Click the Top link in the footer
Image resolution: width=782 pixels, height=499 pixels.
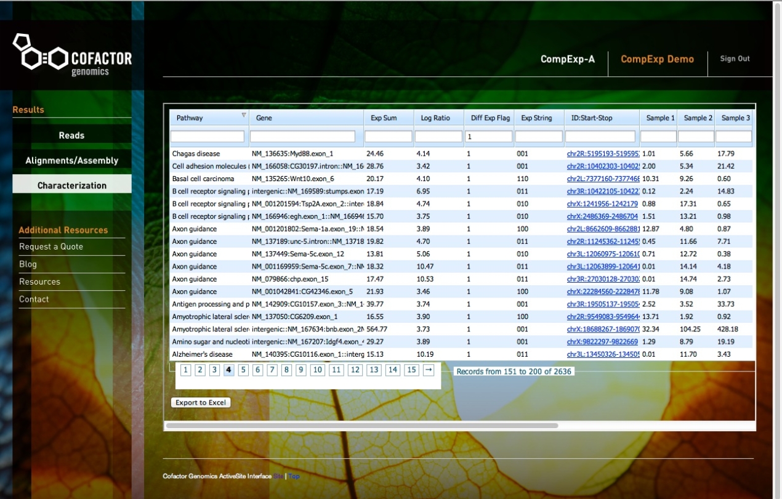point(294,476)
